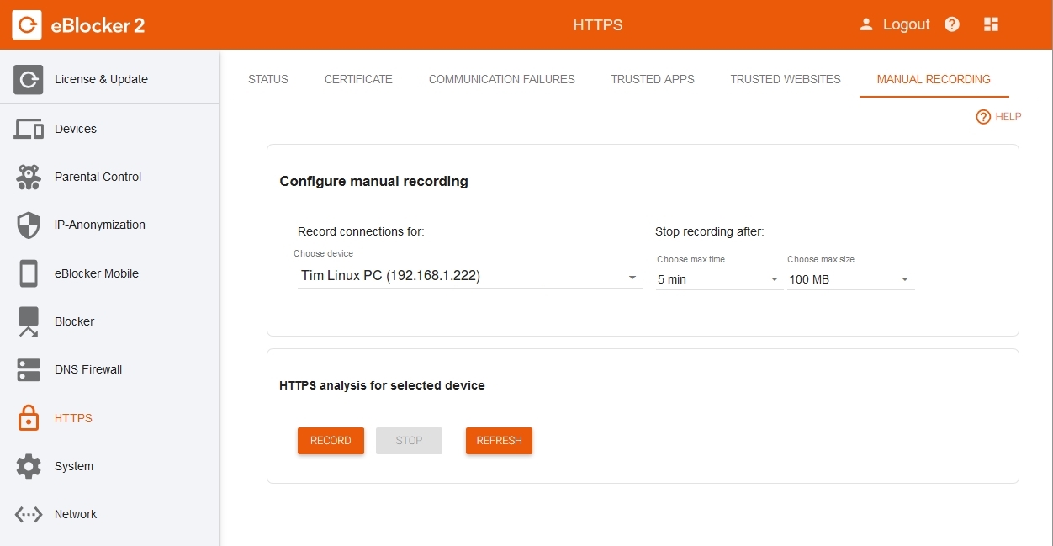Open the System gear icon
1053x546 pixels.
click(x=29, y=466)
